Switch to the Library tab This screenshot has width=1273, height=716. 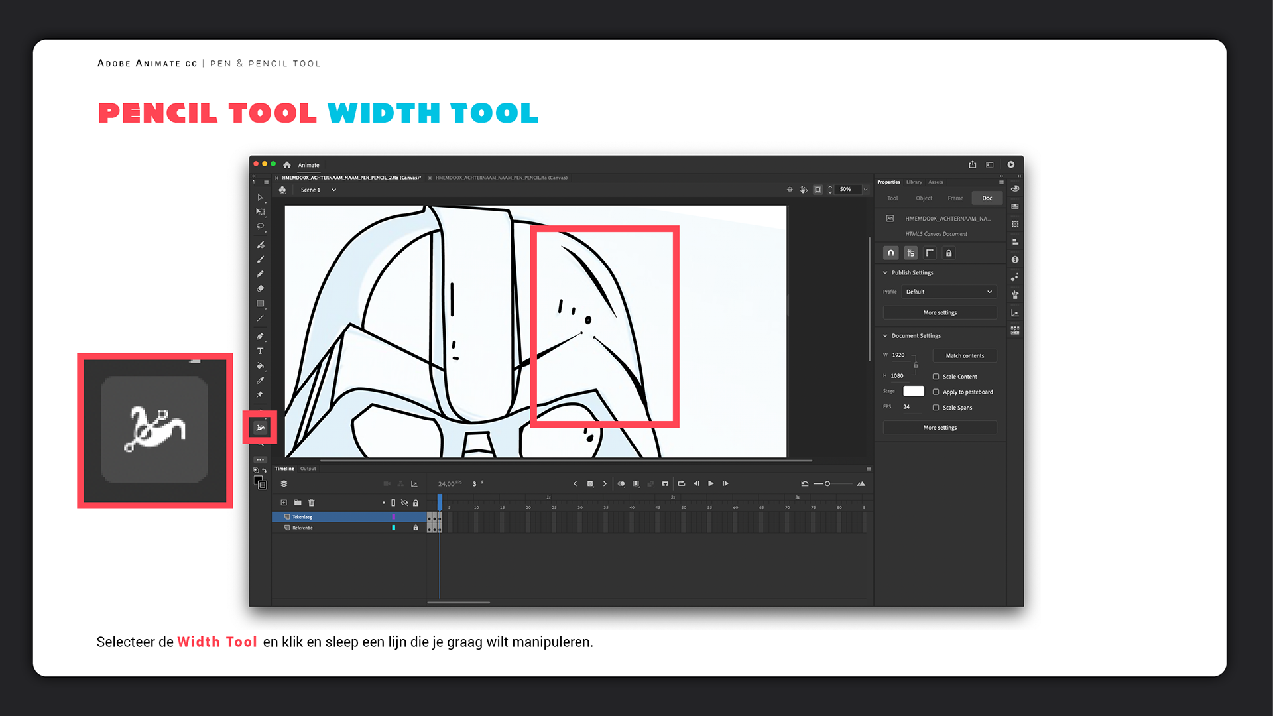click(x=914, y=182)
